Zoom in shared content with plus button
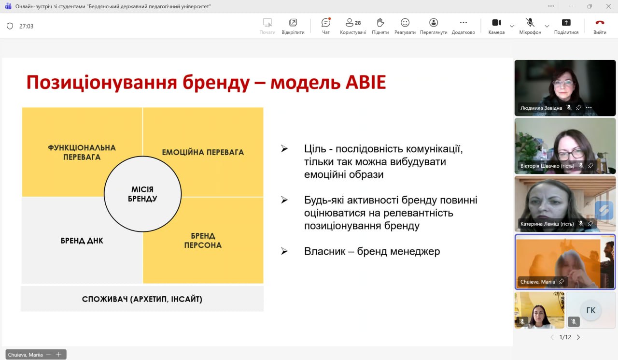This screenshot has height=360, width=618. point(58,355)
